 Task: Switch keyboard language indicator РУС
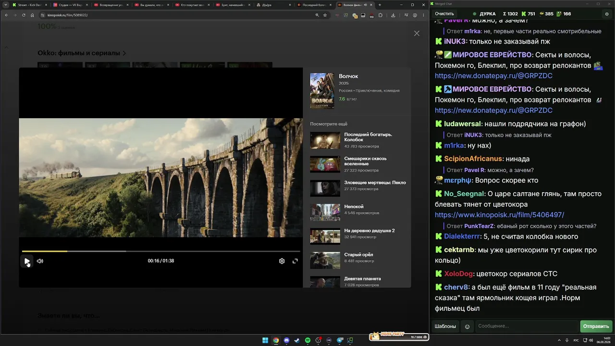[x=576, y=340]
